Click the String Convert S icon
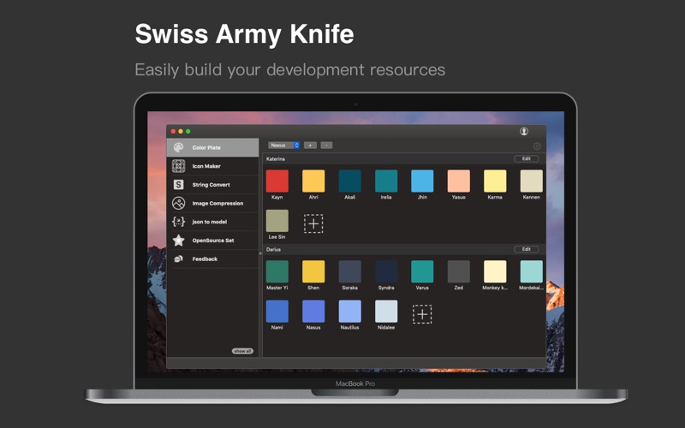This screenshot has height=428, width=685. tap(178, 185)
